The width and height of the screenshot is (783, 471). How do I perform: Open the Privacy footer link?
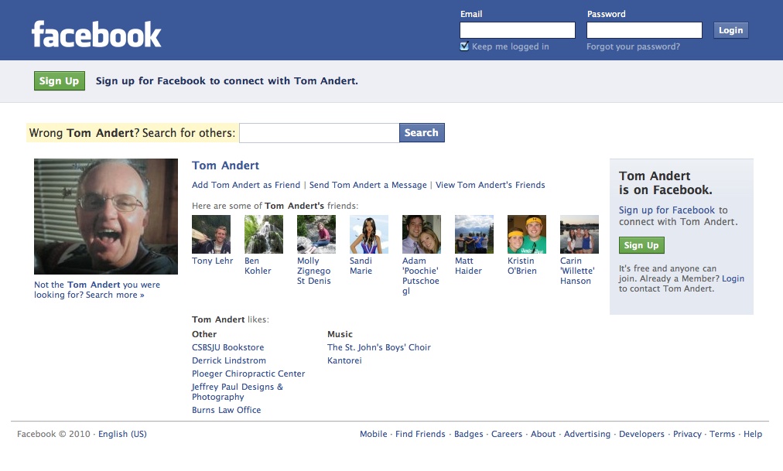[687, 434]
